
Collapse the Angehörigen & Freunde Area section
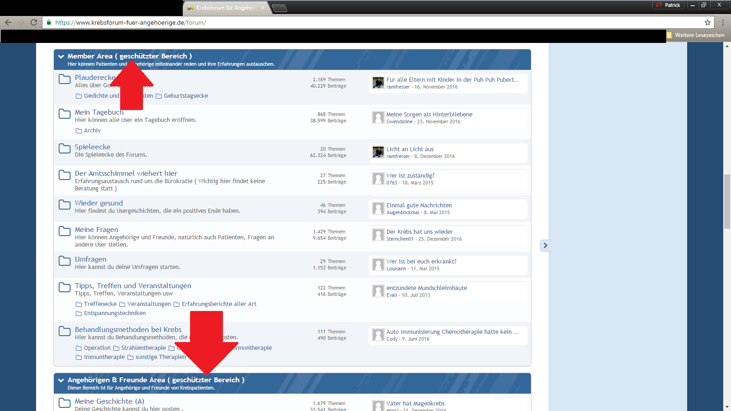pyautogui.click(x=61, y=380)
